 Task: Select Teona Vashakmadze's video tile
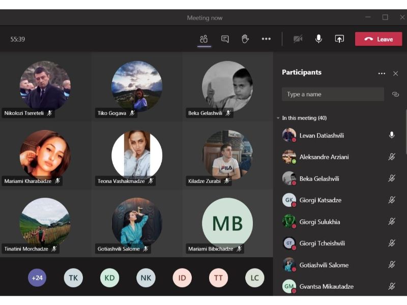click(136, 155)
